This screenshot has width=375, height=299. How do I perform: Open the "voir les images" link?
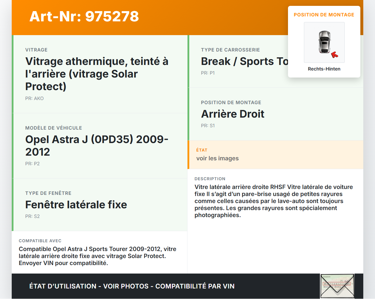(x=218, y=158)
